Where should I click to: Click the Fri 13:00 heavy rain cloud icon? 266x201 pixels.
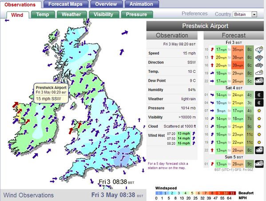coord(259,57)
